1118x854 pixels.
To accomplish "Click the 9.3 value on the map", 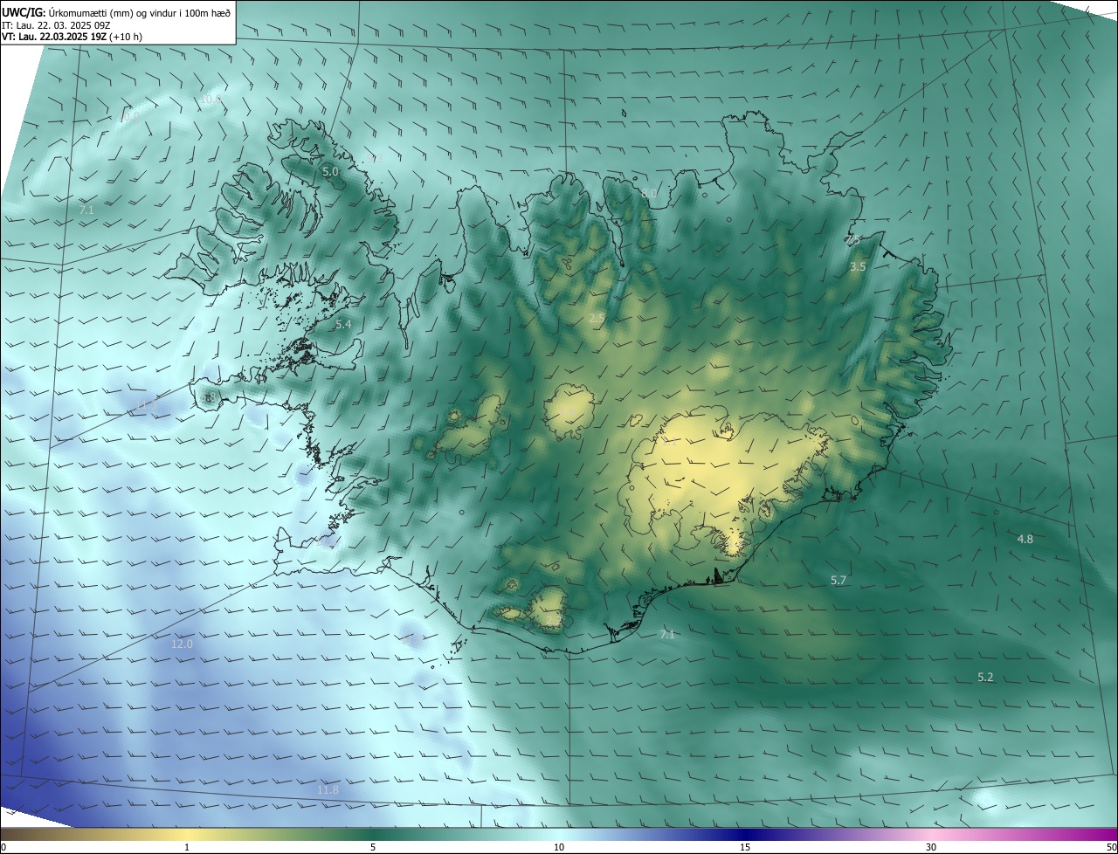I will 376,158.
